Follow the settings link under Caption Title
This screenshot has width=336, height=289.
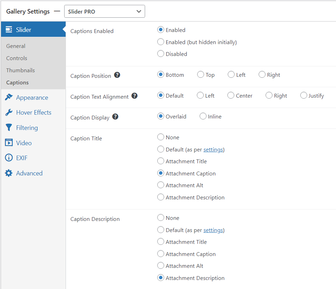tap(213, 149)
